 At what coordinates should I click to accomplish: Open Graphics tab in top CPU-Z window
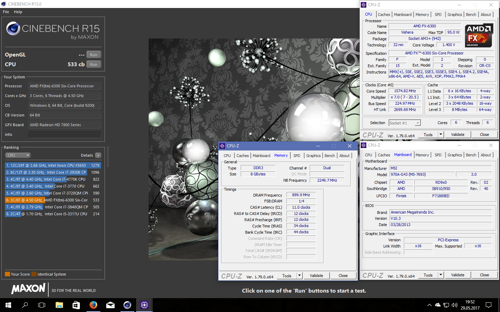455,15
